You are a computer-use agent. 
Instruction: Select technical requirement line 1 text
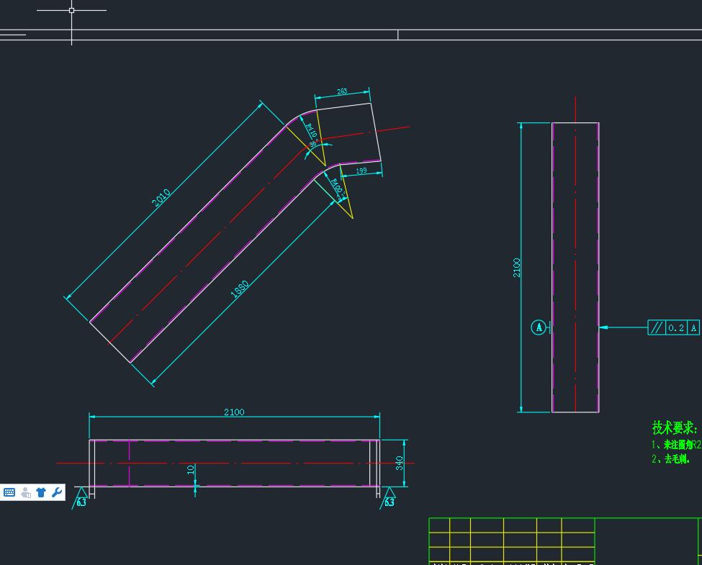[677, 445]
